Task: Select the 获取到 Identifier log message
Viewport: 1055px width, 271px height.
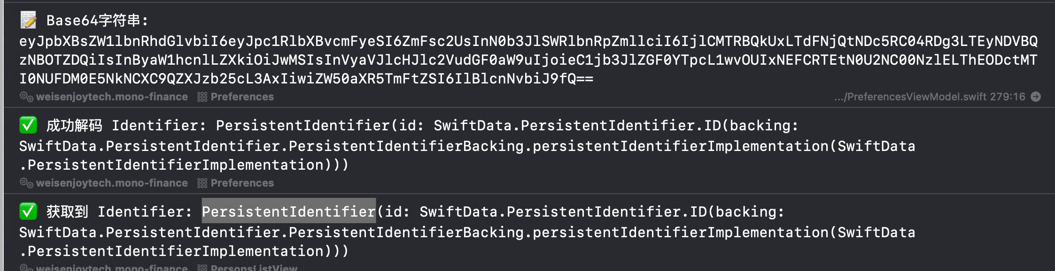Action: [467, 232]
